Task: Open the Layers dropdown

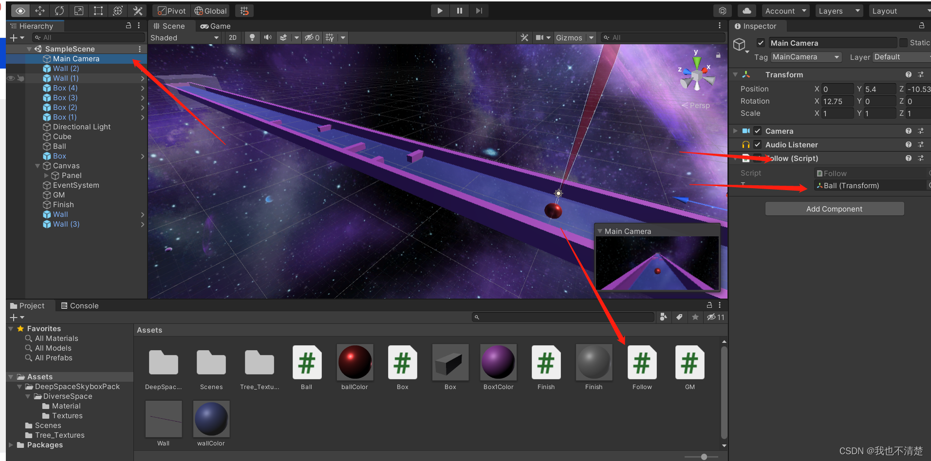Action: (x=838, y=10)
